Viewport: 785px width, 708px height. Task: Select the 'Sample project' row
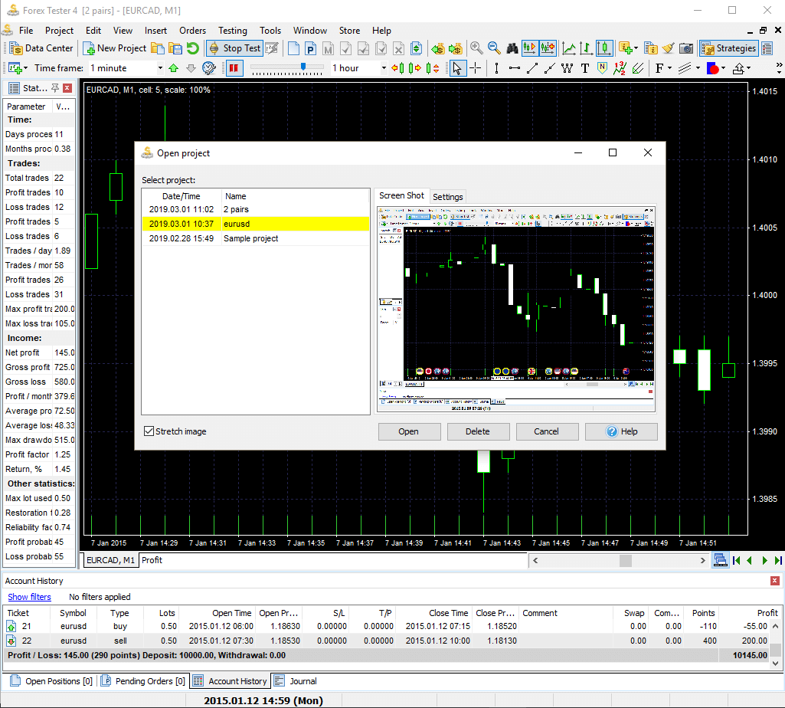click(256, 238)
